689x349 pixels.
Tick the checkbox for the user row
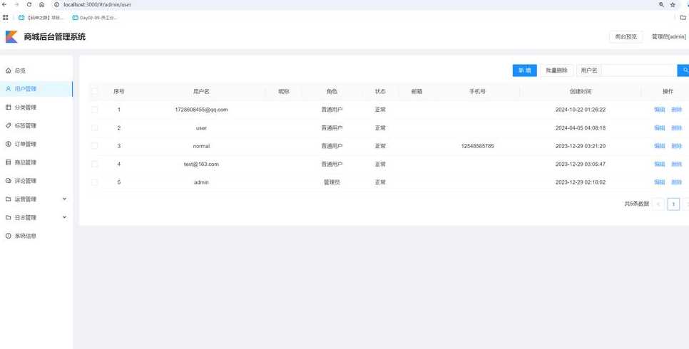[94, 127]
